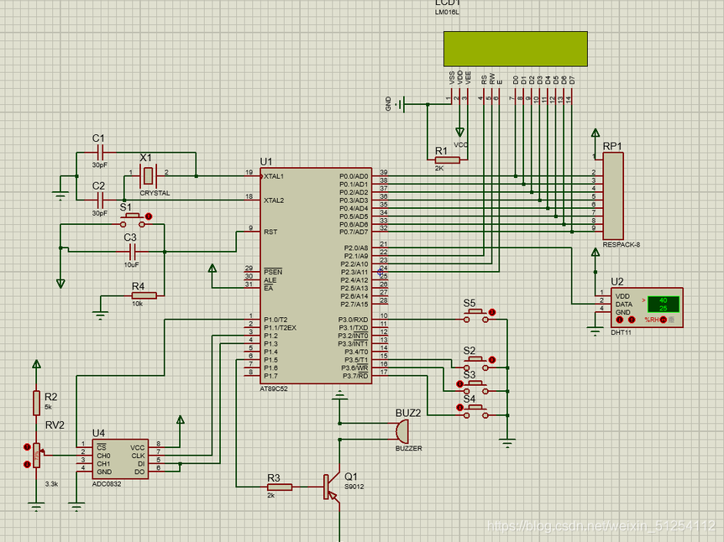Select resistor R3 feeding transistor Q1
The height and width of the screenshot is (542, 724).
click(x=280, y=487)
